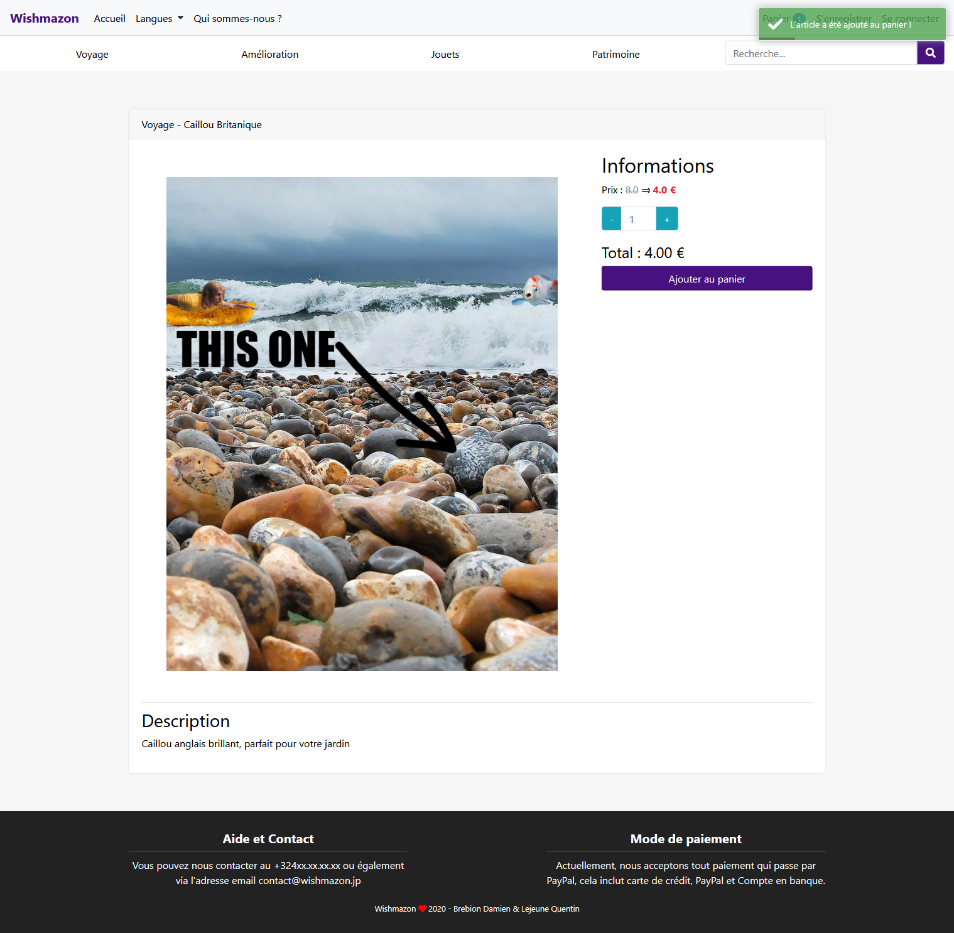Click the Voyage - Caillou Britanique header

[202, 125]
